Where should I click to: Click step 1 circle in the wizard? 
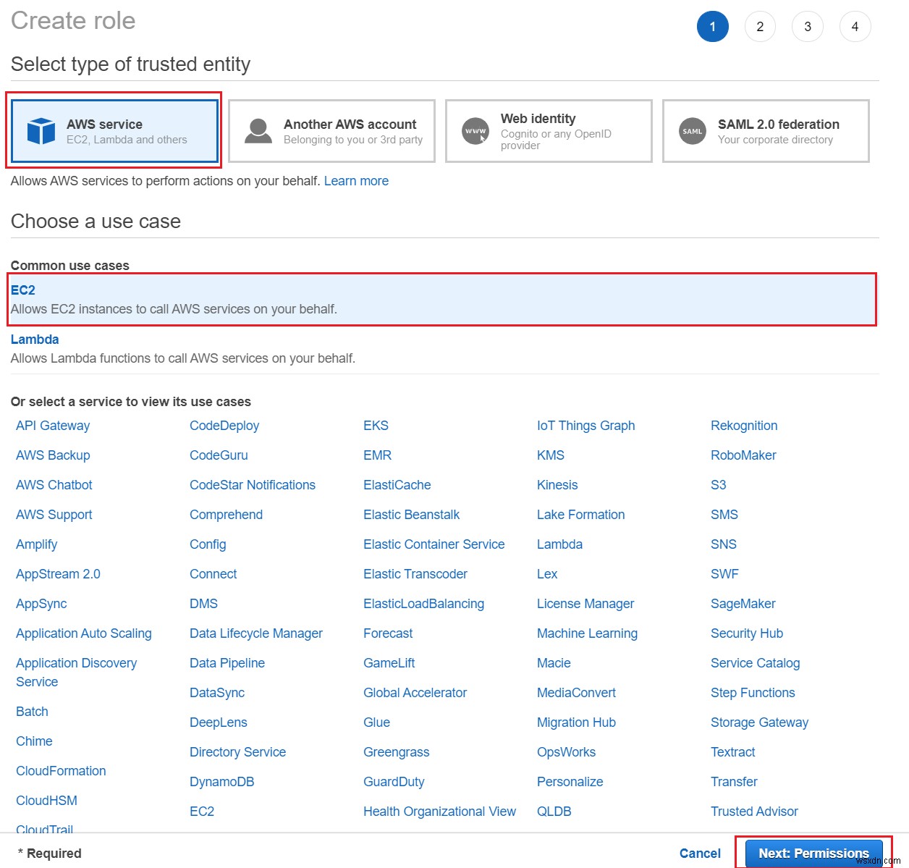[x=713, y=26]
